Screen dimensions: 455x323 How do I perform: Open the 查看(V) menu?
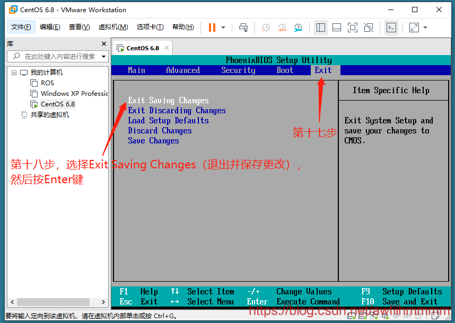[79, 27]
